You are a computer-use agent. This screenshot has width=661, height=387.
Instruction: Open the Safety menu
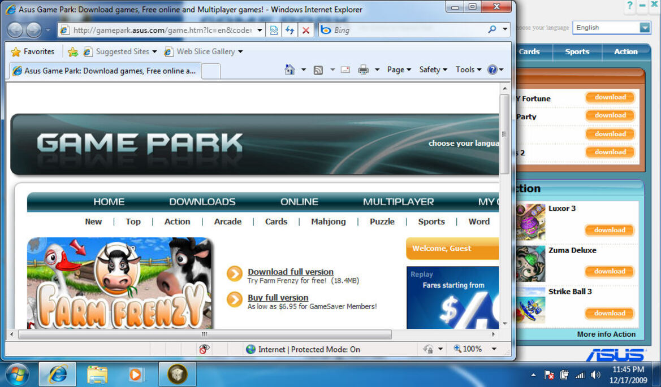coord(433,70)
